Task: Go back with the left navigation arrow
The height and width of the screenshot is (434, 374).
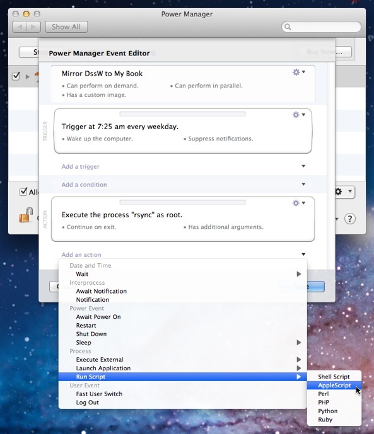Action: point(20,27)
